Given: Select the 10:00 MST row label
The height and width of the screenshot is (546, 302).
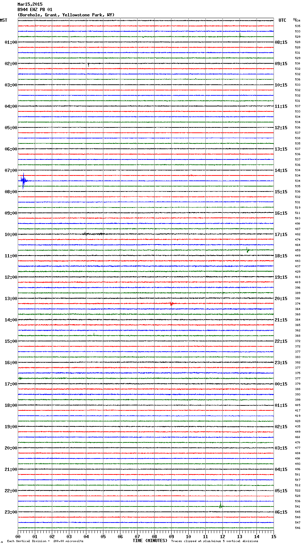Looking at the screenshot, I should click(x=11, y=235).
